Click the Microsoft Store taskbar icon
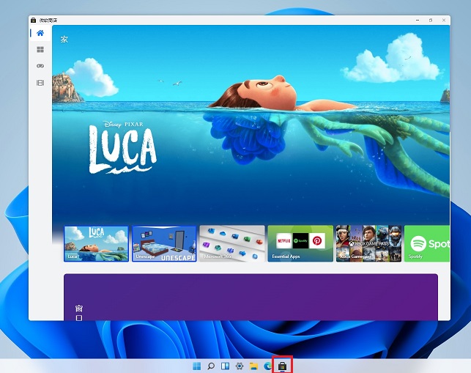Viewport: 471px width, 373px height. pyautogui.click(x=282, y=366)
